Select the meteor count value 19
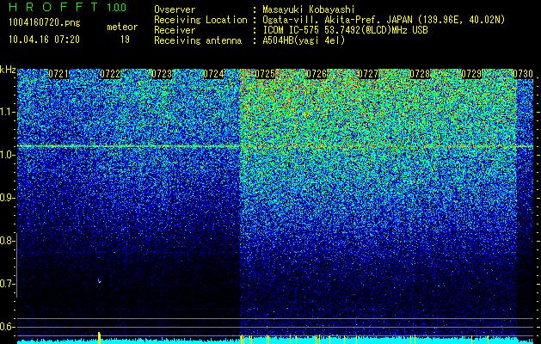Screen dimensions: 541x344 [125, 40]
